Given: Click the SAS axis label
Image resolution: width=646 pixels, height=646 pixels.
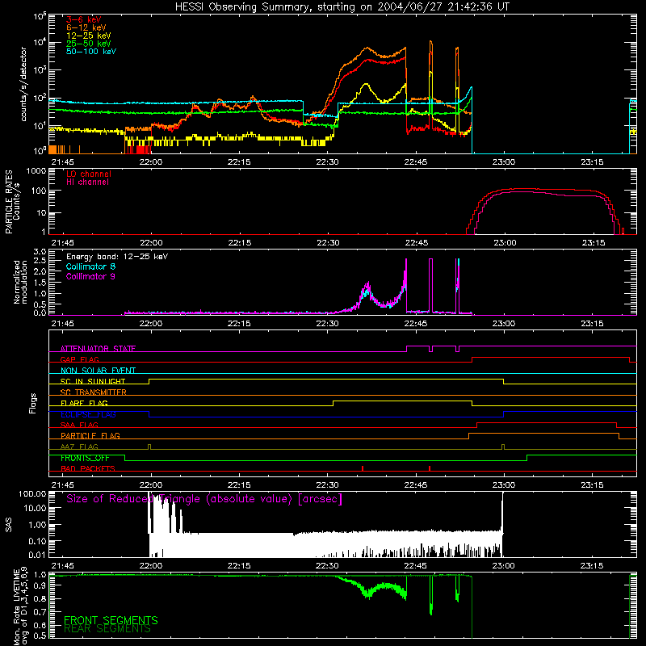Looking at the screenshot, I should pyautogui.click(x=8, y=525).
